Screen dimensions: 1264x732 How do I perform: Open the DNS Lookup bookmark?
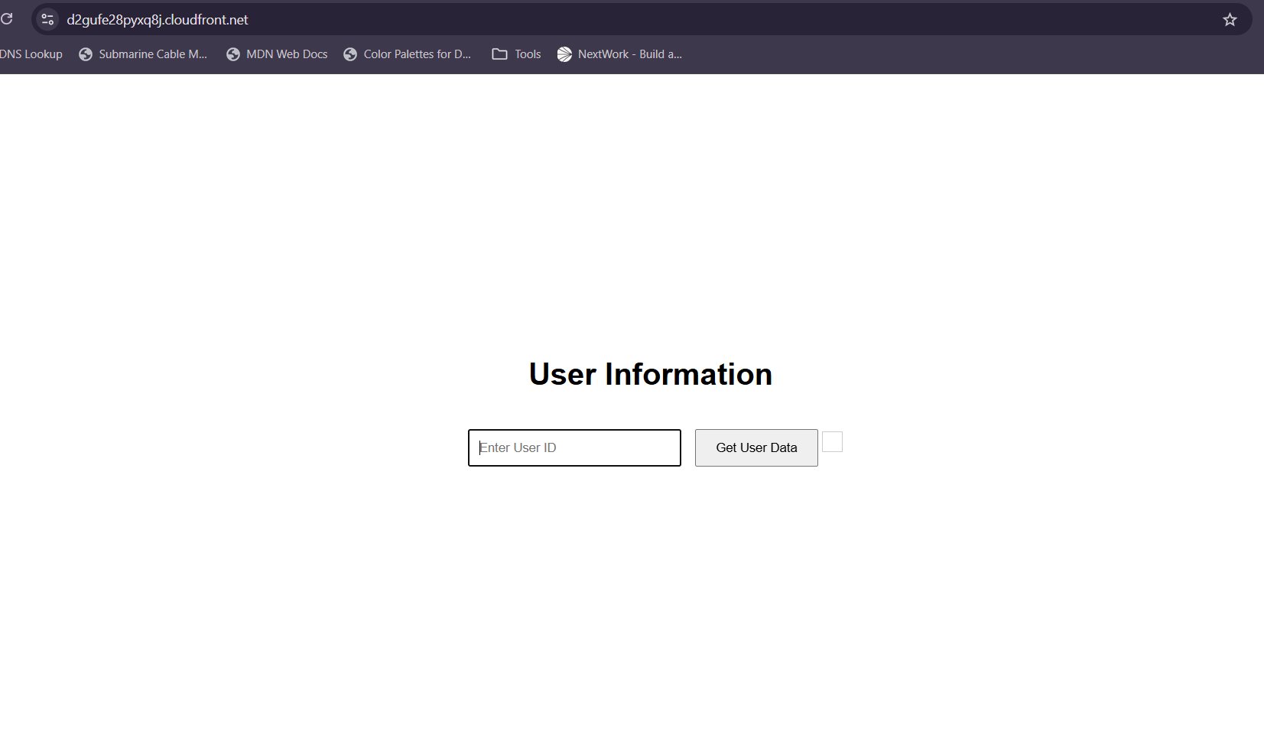tap(31, 54)
